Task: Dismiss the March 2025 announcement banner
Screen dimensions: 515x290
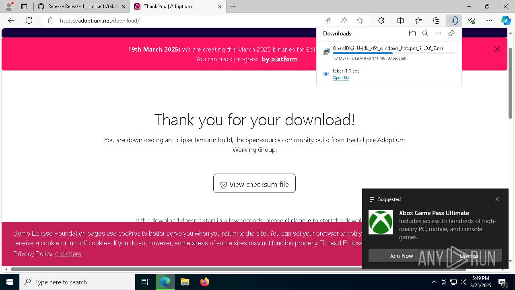Action: coord(497,49)
